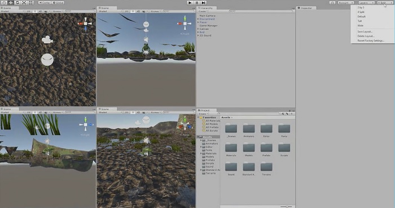Open the Models folder icon in the asset grid

pyautogui.click(x=249, y=147)
